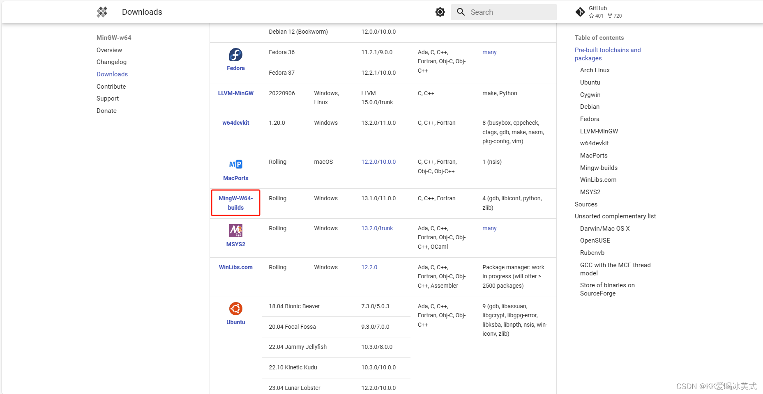The image size is (763, 394).
Task: Click the '13.1.0/11.0.0' version cell
Action: click(378, 198)
